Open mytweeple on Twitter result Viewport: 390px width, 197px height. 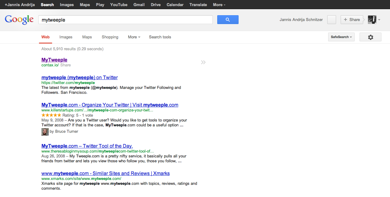click(x=80, y=77)
